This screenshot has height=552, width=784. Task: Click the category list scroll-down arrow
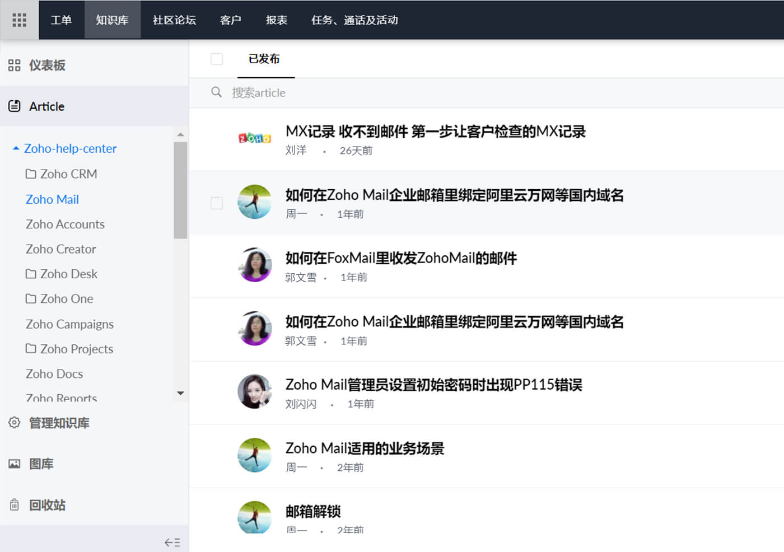180,393
